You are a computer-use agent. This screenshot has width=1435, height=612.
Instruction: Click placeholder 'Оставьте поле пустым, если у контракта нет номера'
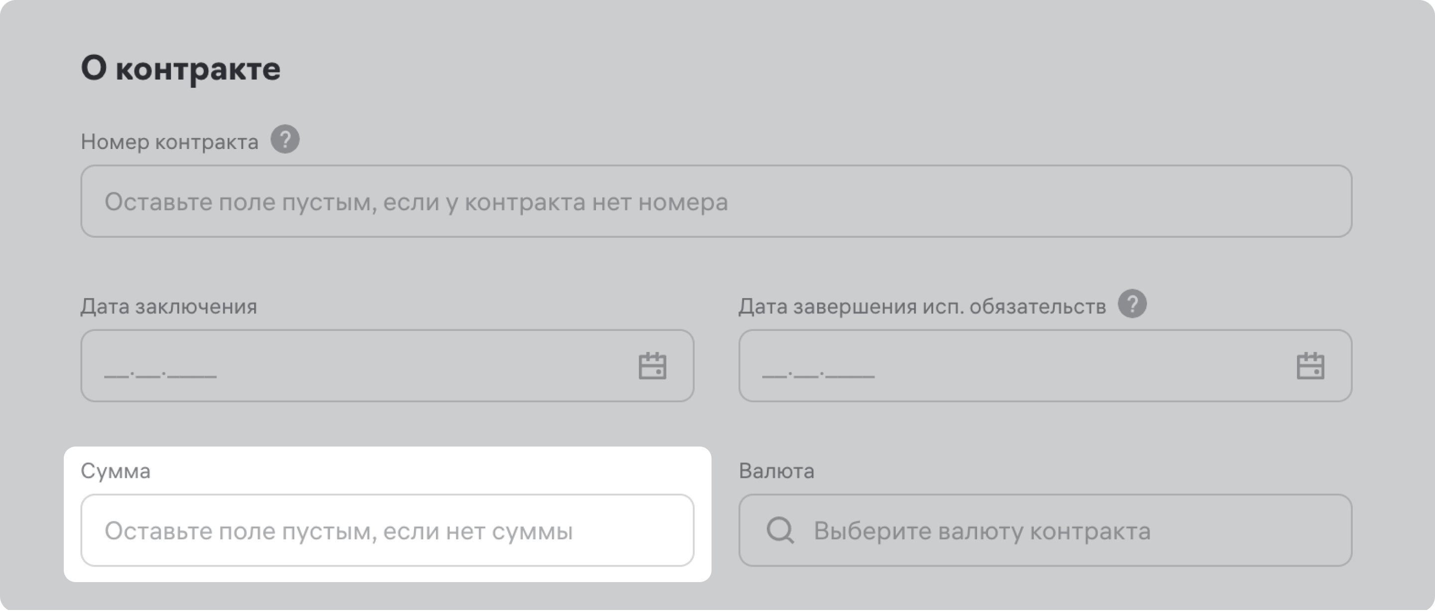point(416,202)
